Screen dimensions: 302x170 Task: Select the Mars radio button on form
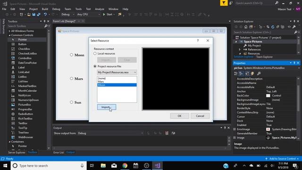pyautogui.click(x=71, y=79)
